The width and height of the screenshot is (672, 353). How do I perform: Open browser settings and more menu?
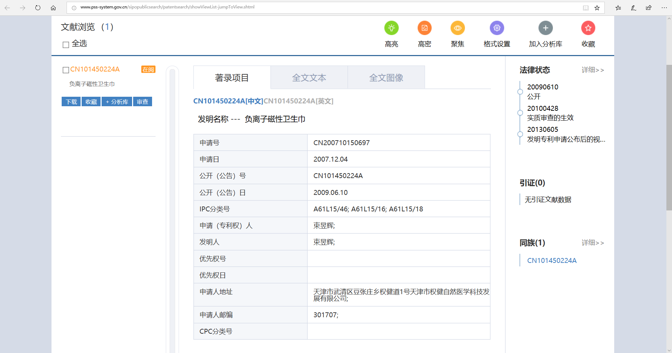coord(664,8)
